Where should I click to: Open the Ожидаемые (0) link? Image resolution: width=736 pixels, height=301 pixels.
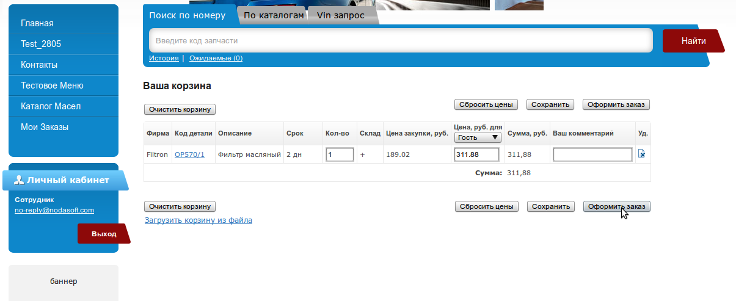pos(216,58)
